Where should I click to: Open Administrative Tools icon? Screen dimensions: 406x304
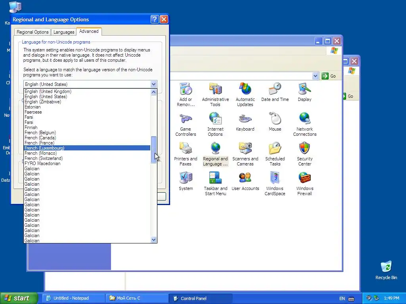215,95
